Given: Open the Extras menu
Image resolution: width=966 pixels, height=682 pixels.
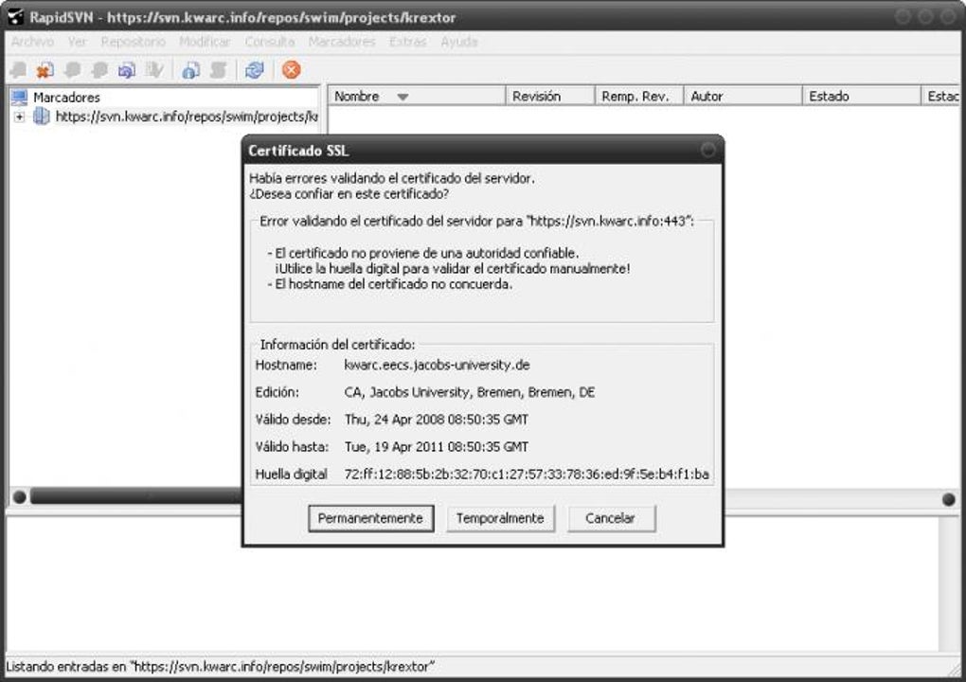Looking at the screenshot, I should pos(407,42).
